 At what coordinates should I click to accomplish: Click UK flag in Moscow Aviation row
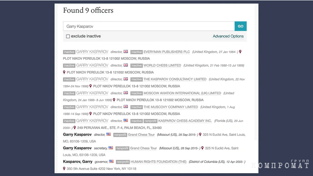point(126,93)
